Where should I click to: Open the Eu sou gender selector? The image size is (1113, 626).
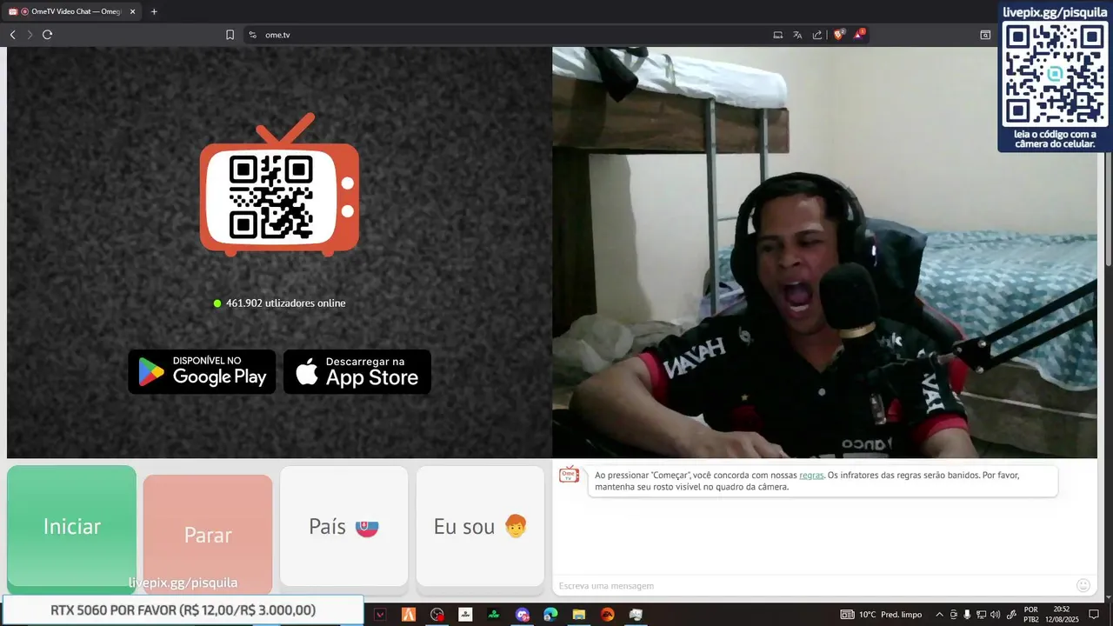point(480,526)
